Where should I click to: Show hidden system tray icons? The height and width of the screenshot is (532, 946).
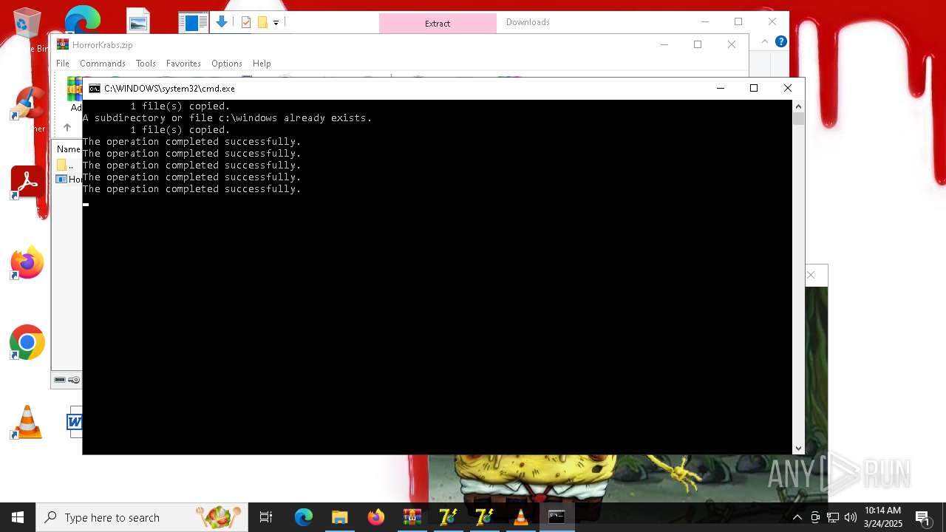797,517
